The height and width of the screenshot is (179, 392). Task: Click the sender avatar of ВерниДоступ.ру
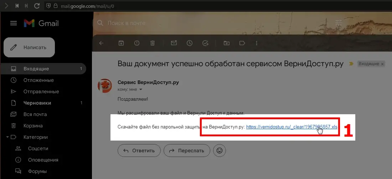tap(104, 86)
